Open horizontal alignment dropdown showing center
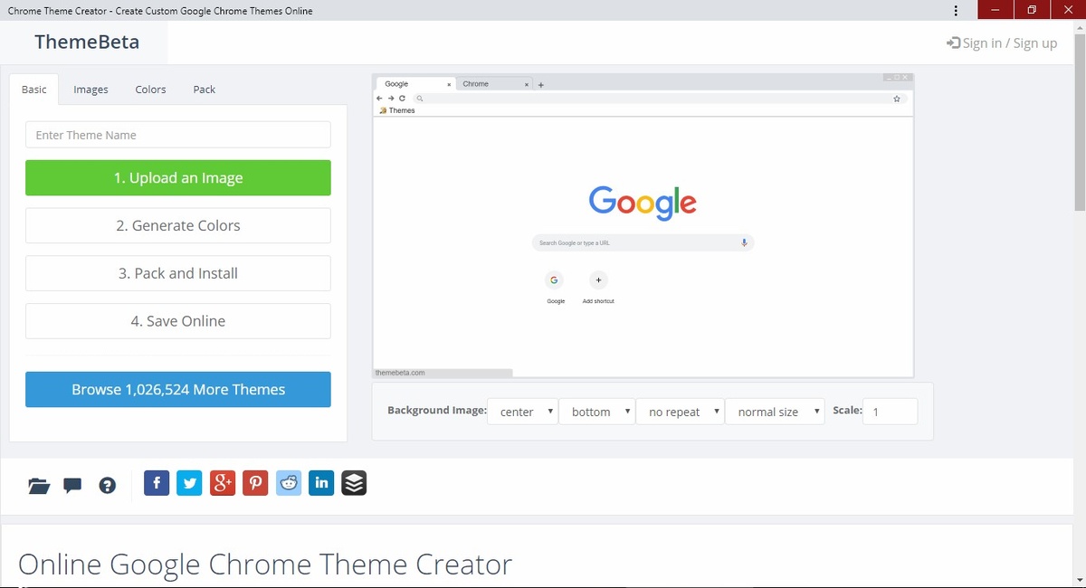Image resolution: width=1086 pixels, height=588 pixels. (x=522, y=412)
